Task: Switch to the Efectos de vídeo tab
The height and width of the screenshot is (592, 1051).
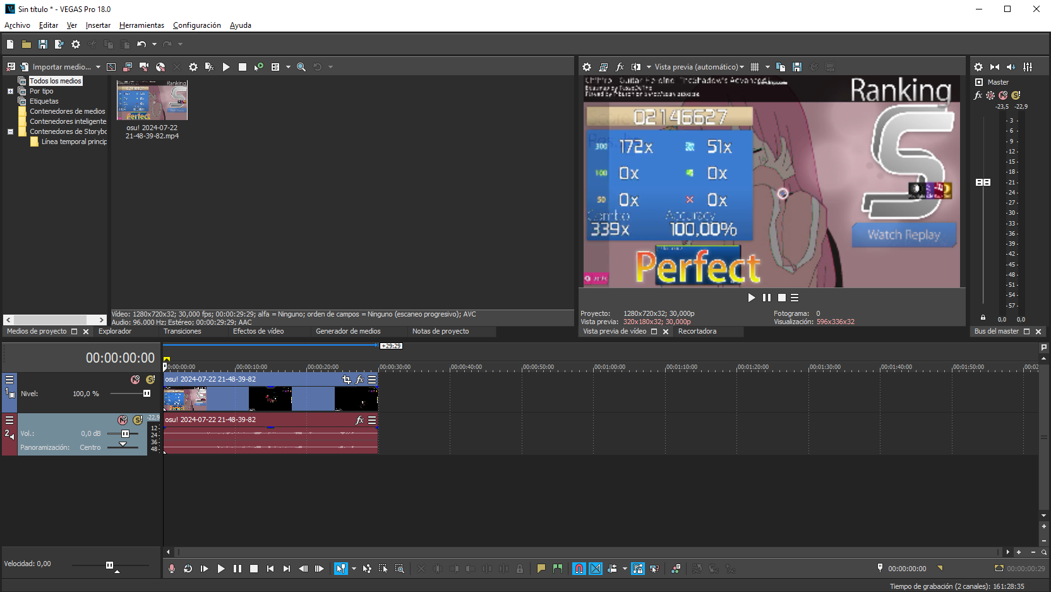Action: coord(258,331)
